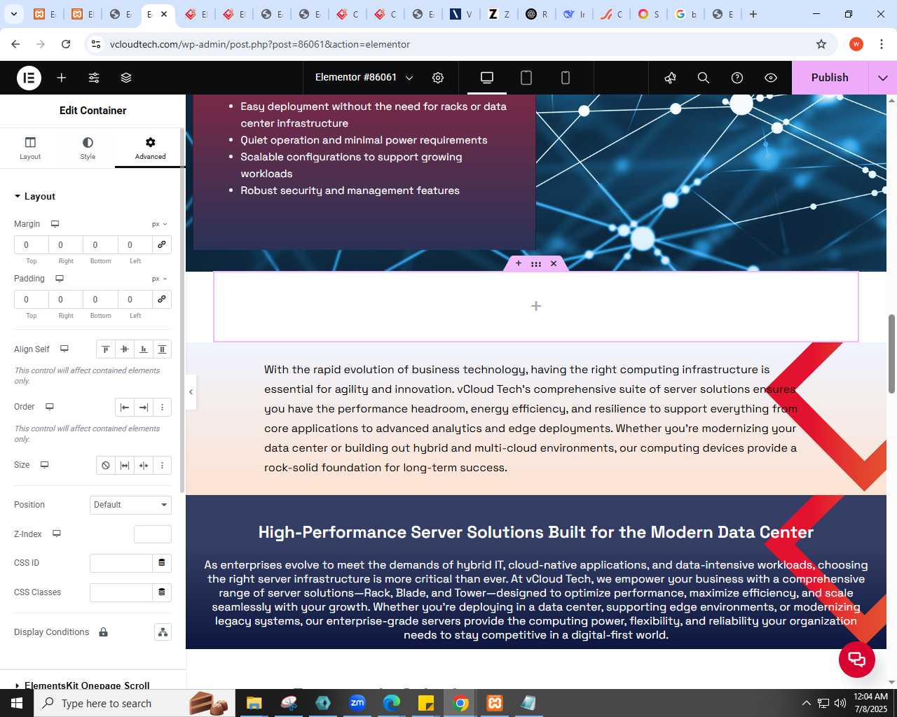The image size is (897, 717).
Task: Choose custom Order option
Action: tap(162, 407)
